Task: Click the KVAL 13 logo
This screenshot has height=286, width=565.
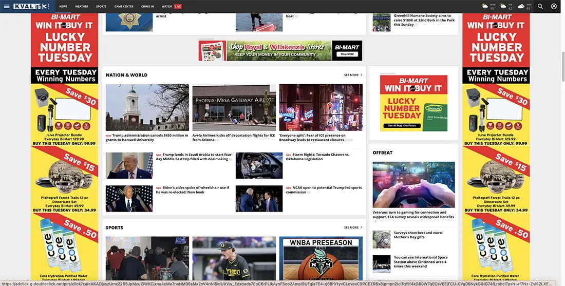Action: [31, 7]
